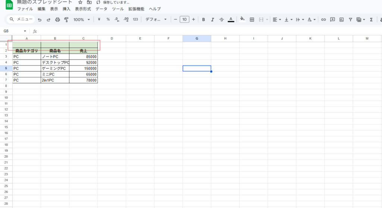Open the 100% zoom dropdown
The image size is (382, 208).
[x=82, y=19]
